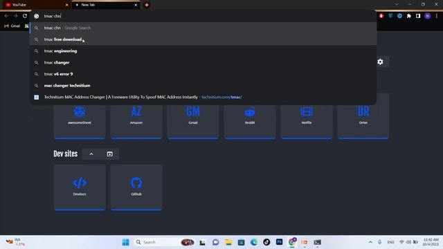
Task: Open the Task View taskbar icon
Action: 203,242
